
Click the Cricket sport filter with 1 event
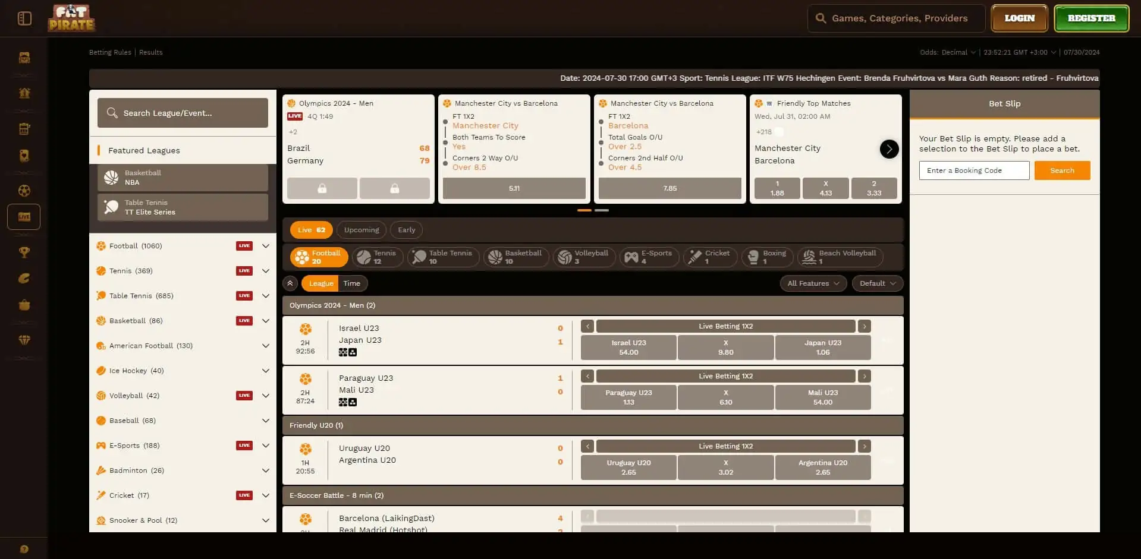[711, 257]
